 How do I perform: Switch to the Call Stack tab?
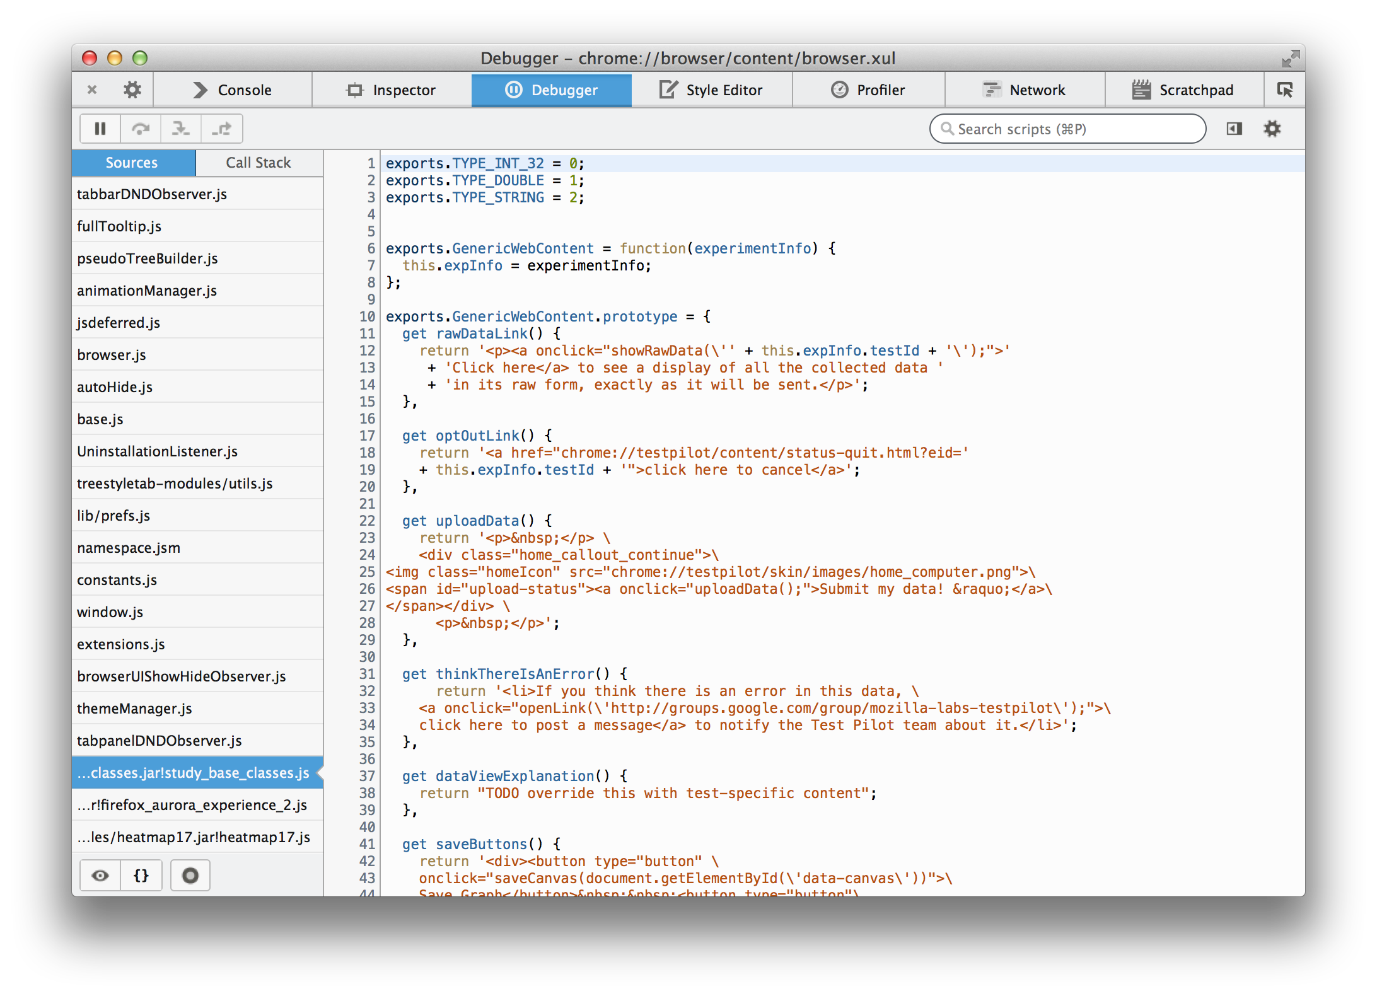point(258,162)
